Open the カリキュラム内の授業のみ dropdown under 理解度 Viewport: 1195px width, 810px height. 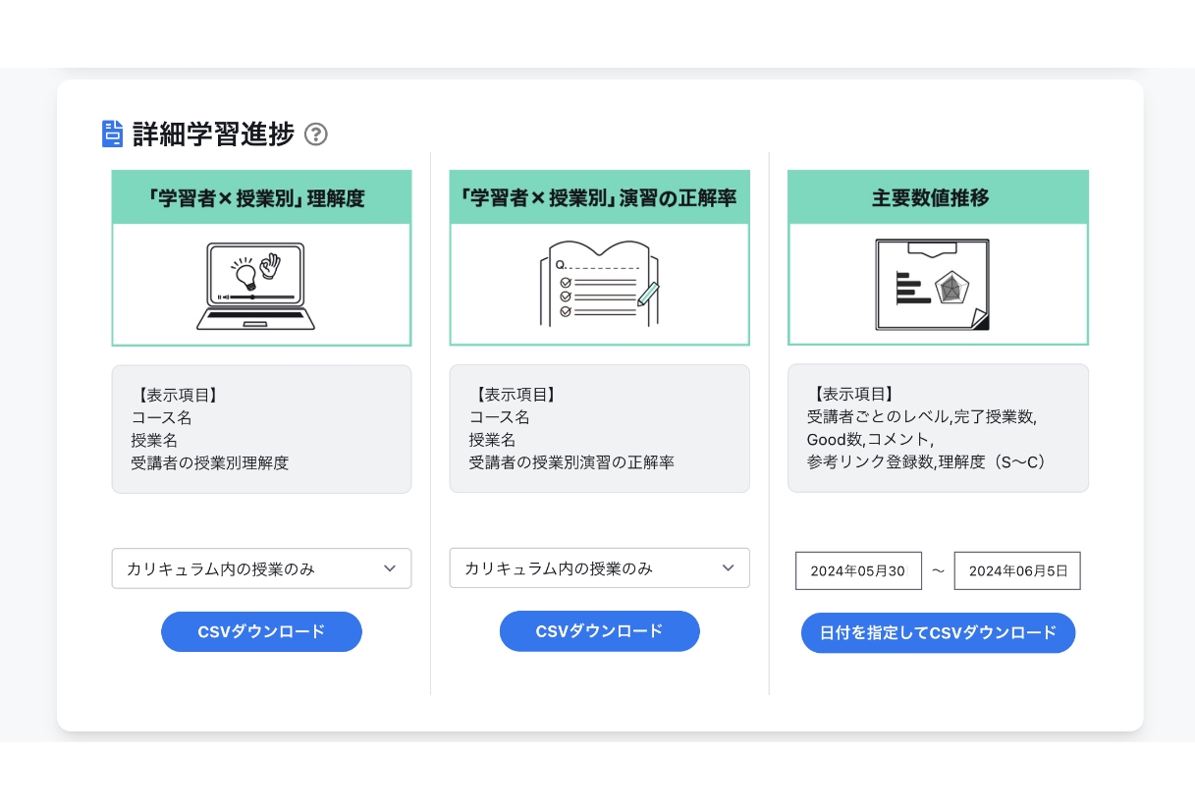pyautogui.click(x=261, y=568)
